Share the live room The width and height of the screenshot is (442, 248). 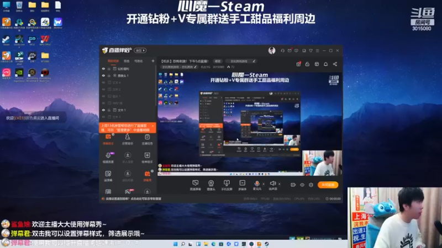tap(335, 64)
